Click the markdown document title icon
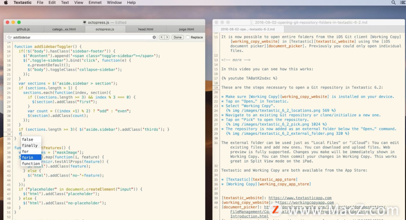The image size is (406, 220). tap(251, 23)
